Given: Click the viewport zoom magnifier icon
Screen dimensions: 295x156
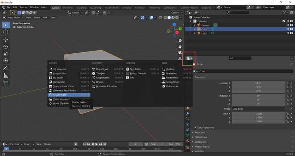Looking at the screenshot, I should 180,41.
